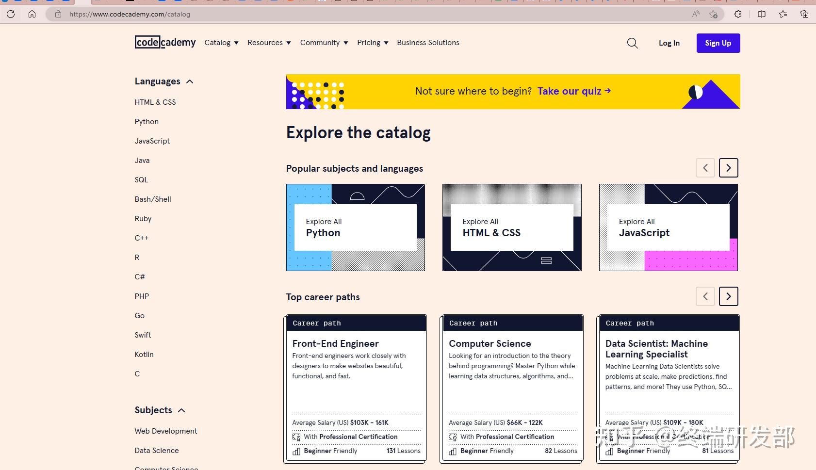This screenshot has width=816, height=470.
Task: Open the Community dropdown menu
Action: click(324, 43)
